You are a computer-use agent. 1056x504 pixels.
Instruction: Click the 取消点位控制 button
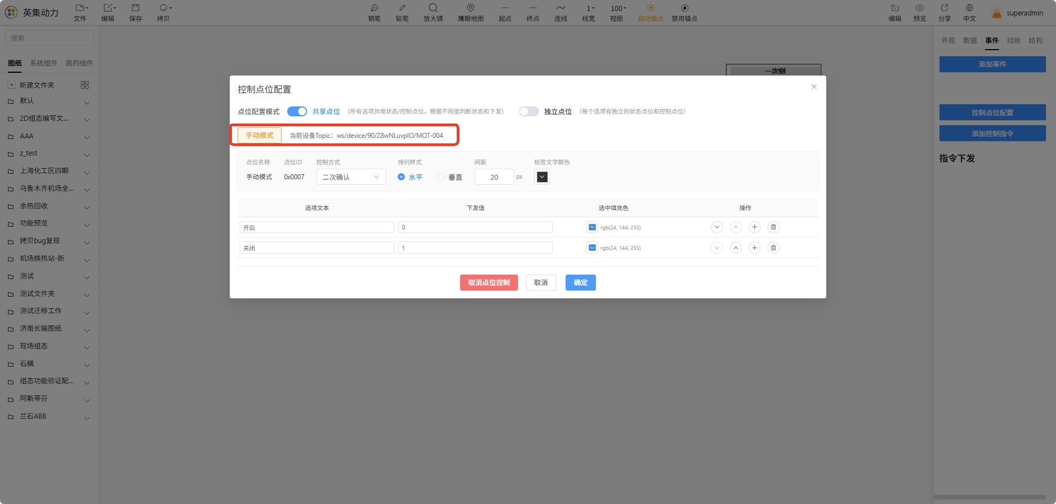[489, 283]
